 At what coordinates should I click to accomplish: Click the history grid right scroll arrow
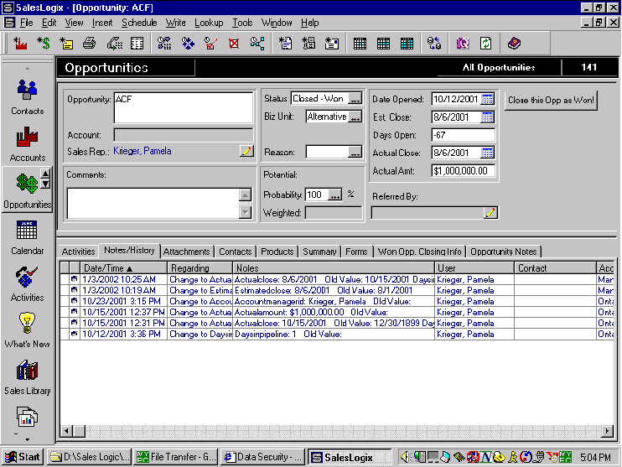(x=607, y=431)
